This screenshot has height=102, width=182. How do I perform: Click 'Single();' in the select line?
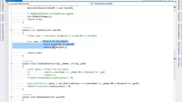(x=61, y=47)
